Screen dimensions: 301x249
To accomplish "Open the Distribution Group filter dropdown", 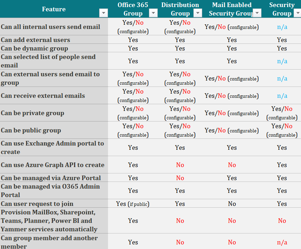I will point(198,13).
